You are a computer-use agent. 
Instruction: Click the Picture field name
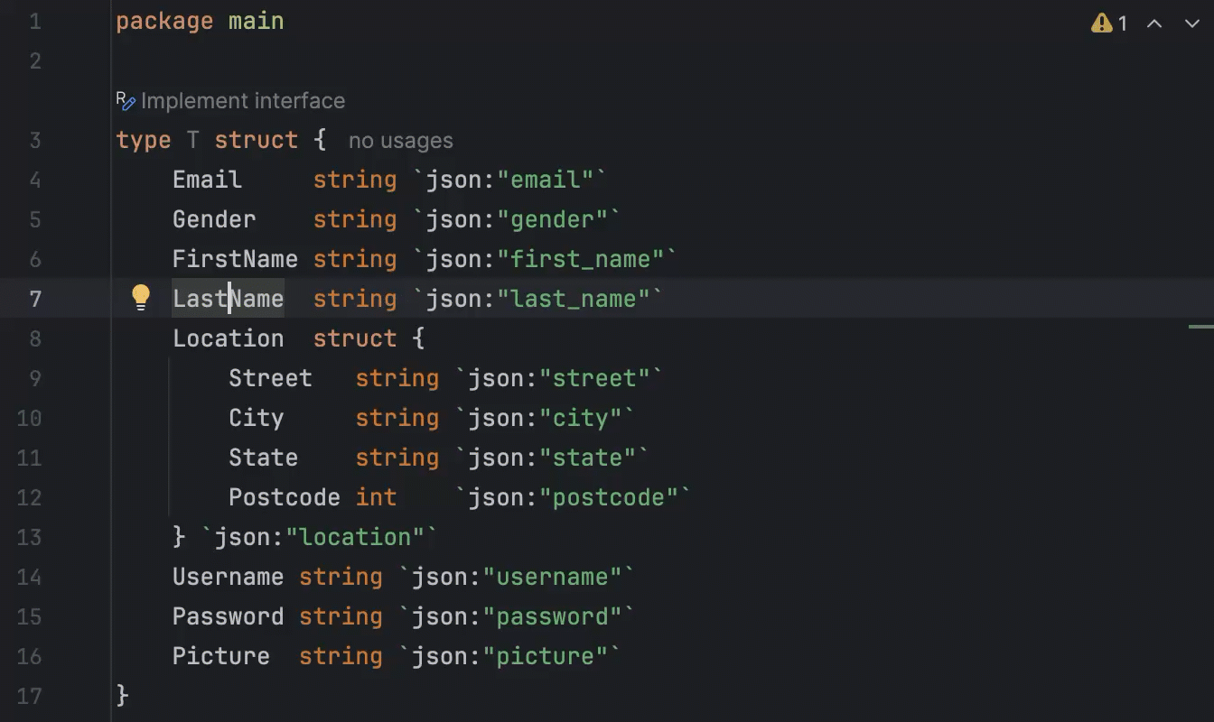220,656
